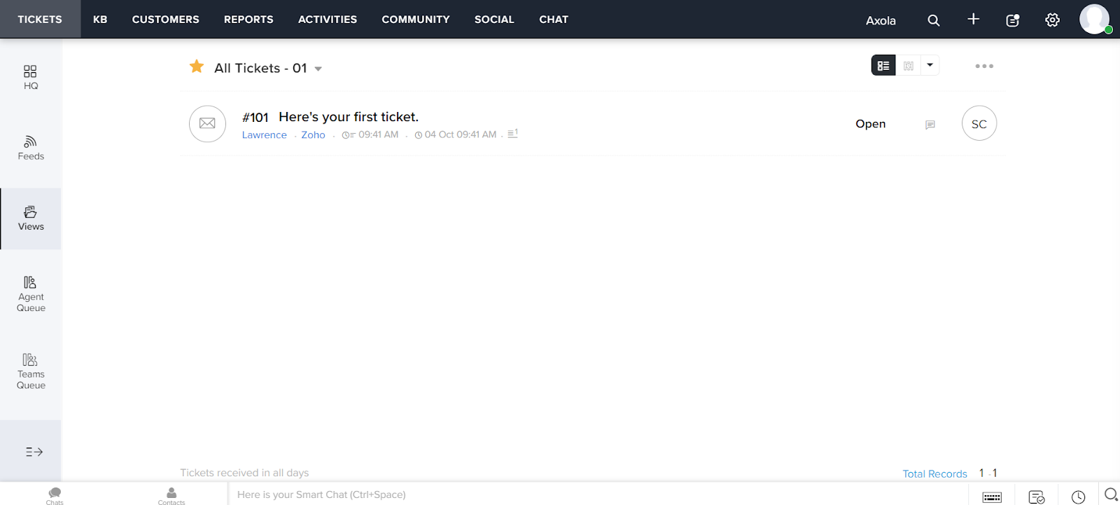
Task: Switch to compact table view toggle
Action: click(908, 65)
